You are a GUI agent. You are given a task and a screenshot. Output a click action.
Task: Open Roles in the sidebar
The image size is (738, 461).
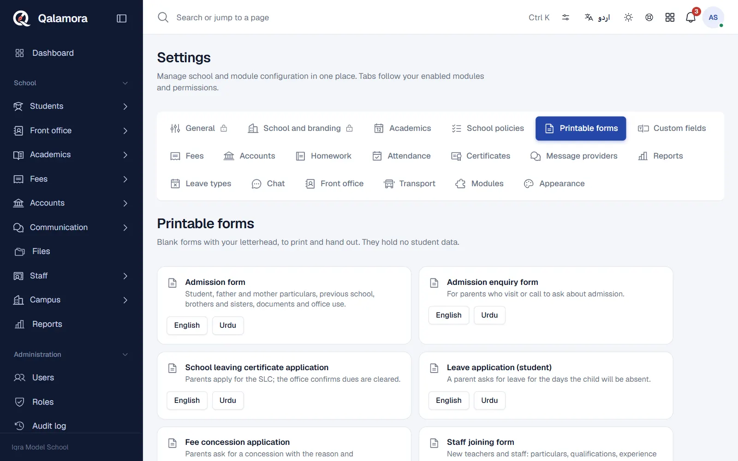point(71,402)
